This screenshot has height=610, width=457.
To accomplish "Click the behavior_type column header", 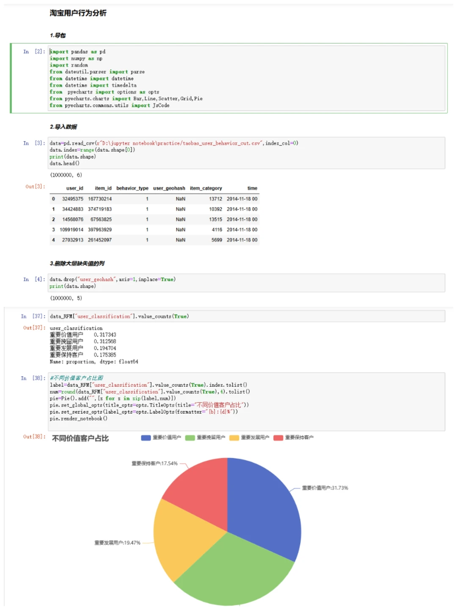I will tap(132, 188).
